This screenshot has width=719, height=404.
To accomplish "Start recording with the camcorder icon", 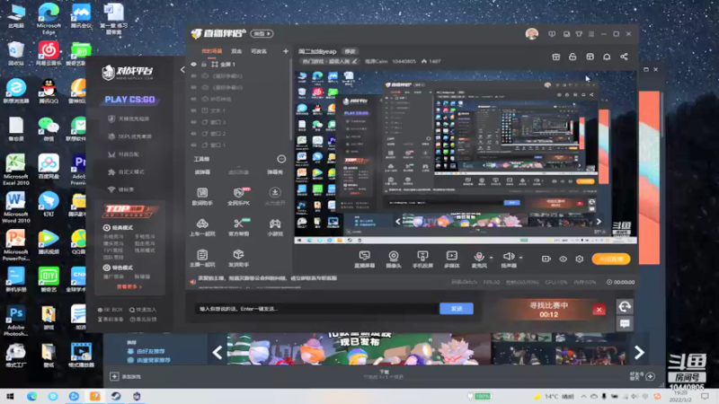I will [546, 259].
